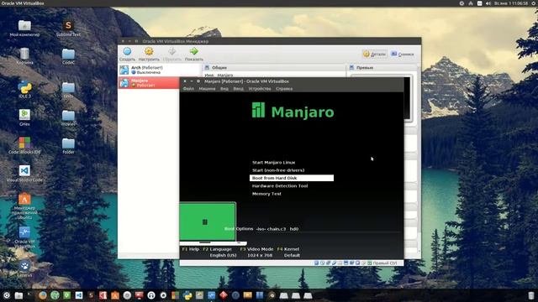The image size is (538, 302).
Task: Launch Oracle VM VirtualBox desktop icon
Action: 24,237
